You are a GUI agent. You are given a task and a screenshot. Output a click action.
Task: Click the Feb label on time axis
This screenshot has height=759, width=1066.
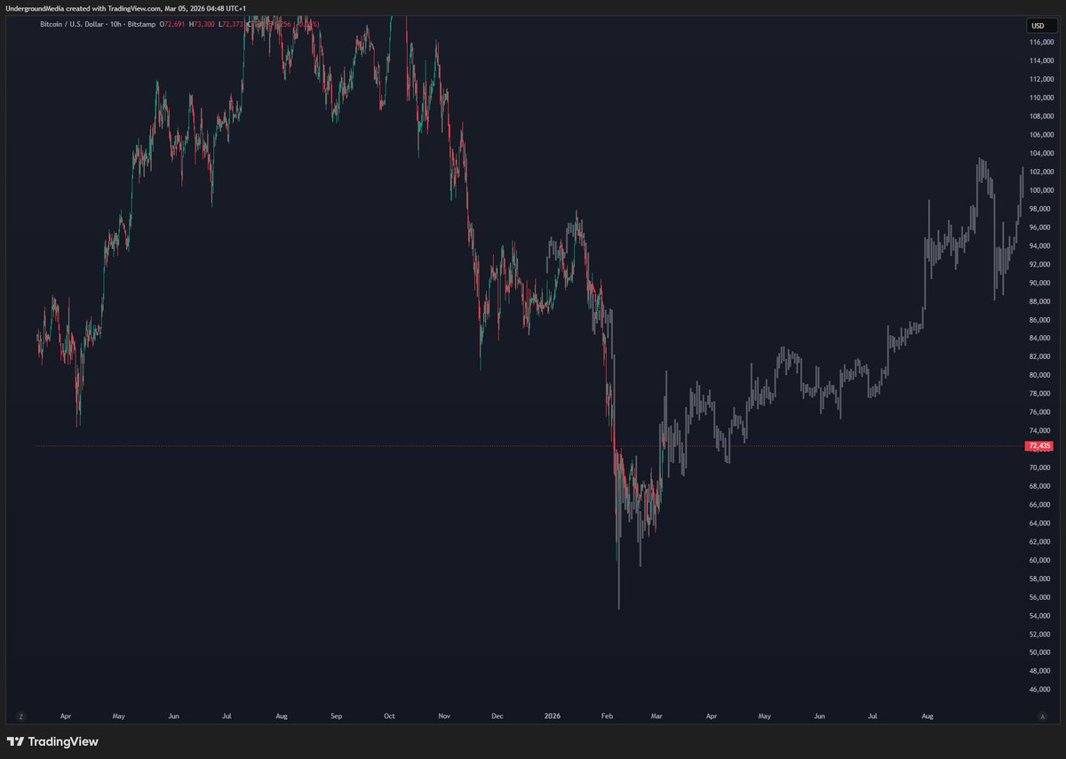point(608,715)
